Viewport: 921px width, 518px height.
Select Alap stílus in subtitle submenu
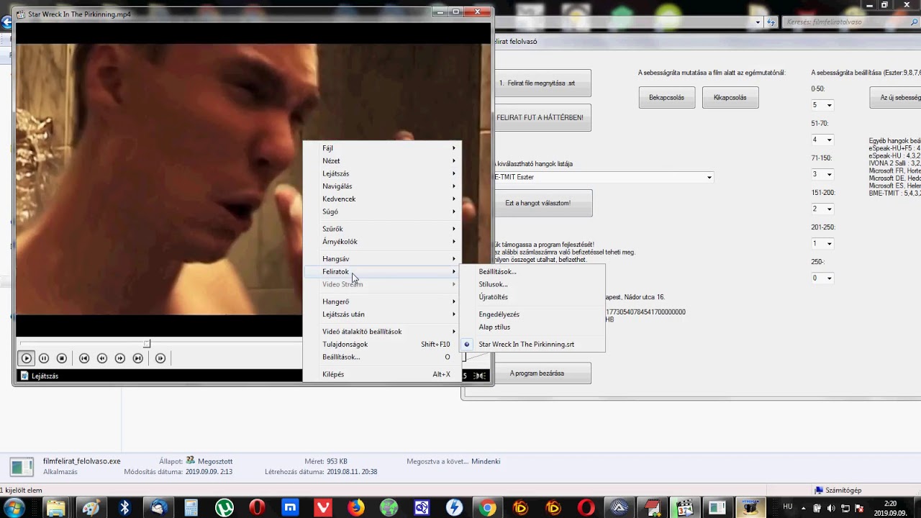pos(532,327)
